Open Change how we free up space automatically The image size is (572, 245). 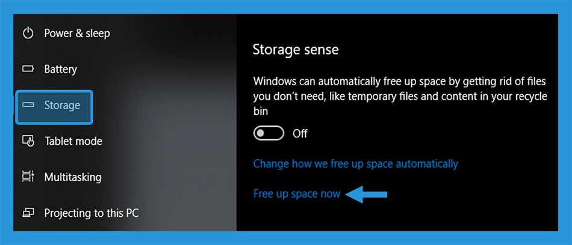(356, 164)
